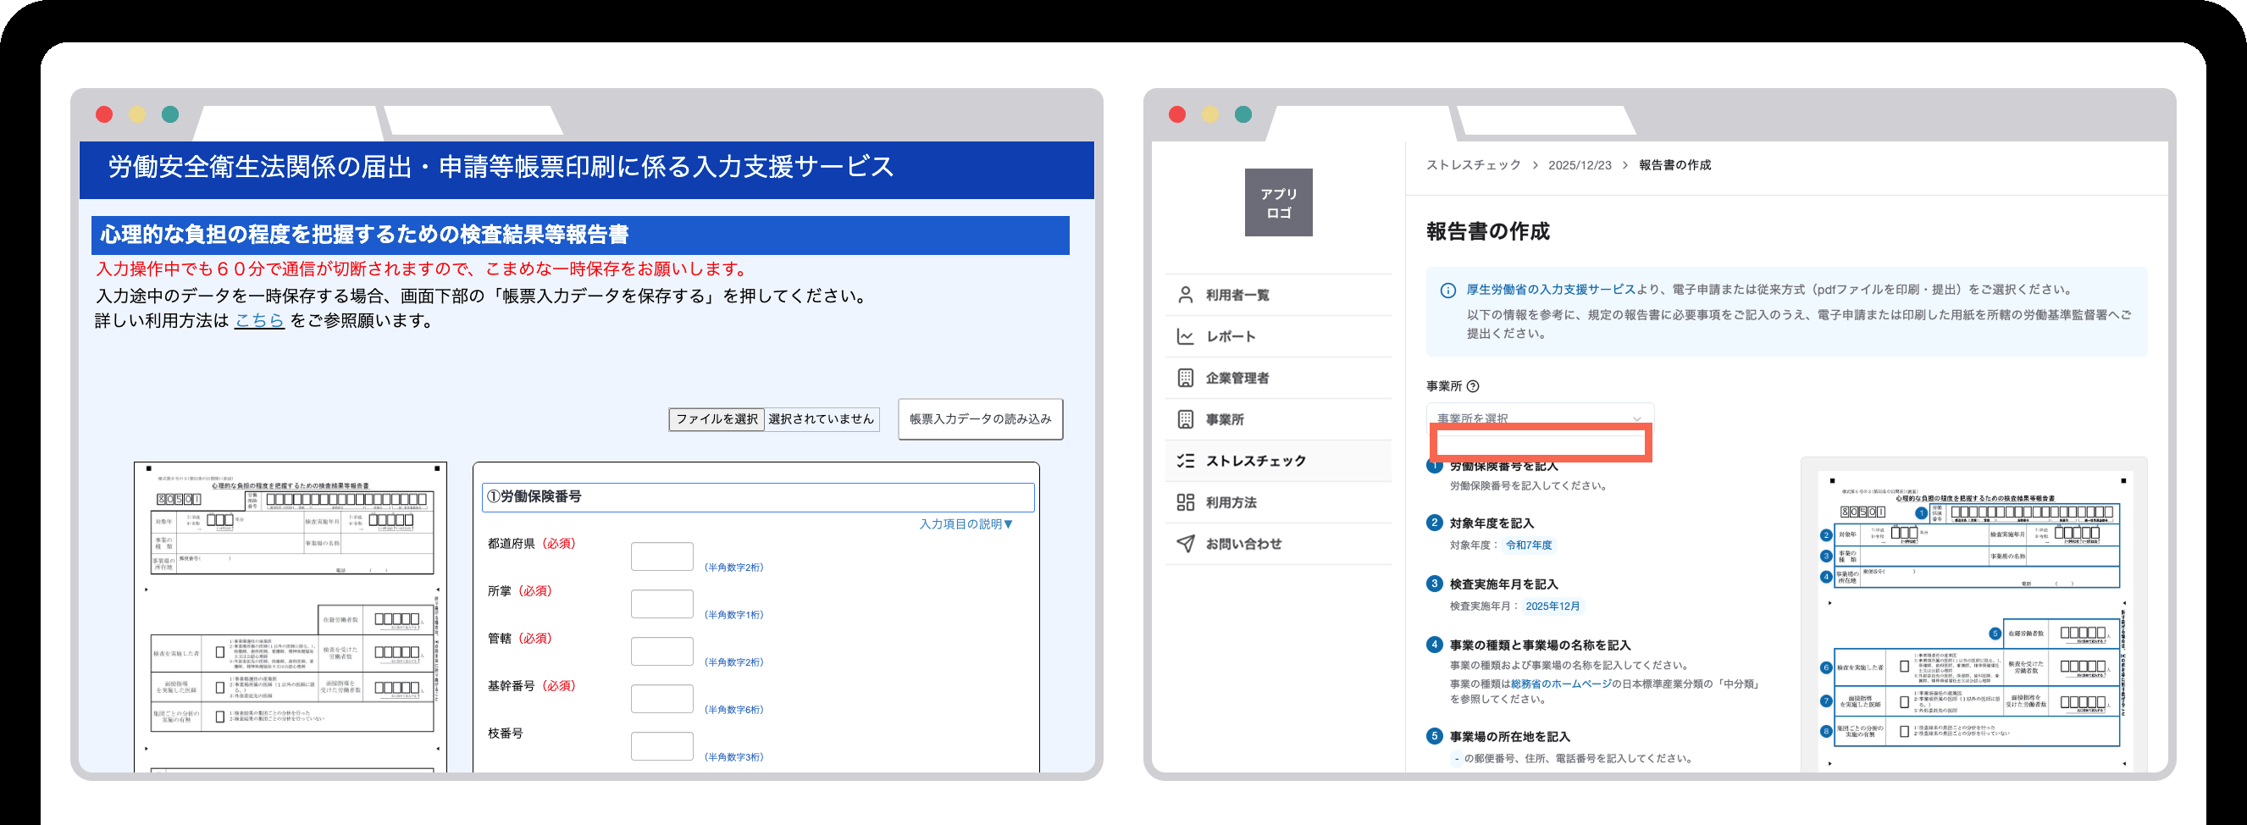Expand 入力項目の説明▼ section
The width and height of the screenshot is (2247, 825).
coord(966,524)
